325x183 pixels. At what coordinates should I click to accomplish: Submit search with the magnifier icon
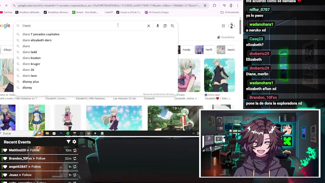172,26
